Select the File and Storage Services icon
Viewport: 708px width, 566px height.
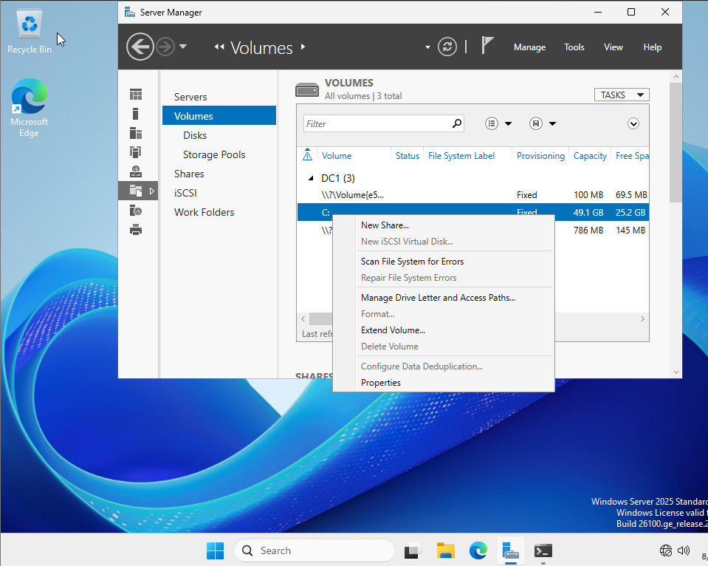[x=136, y=191]
